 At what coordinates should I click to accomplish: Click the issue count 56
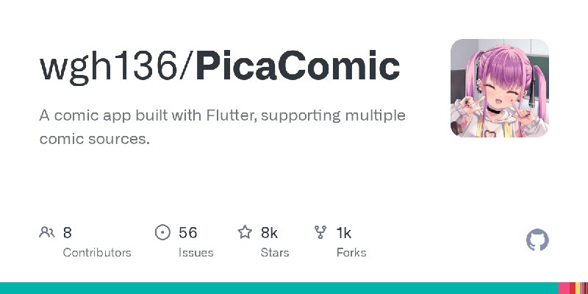pos(187,233)
